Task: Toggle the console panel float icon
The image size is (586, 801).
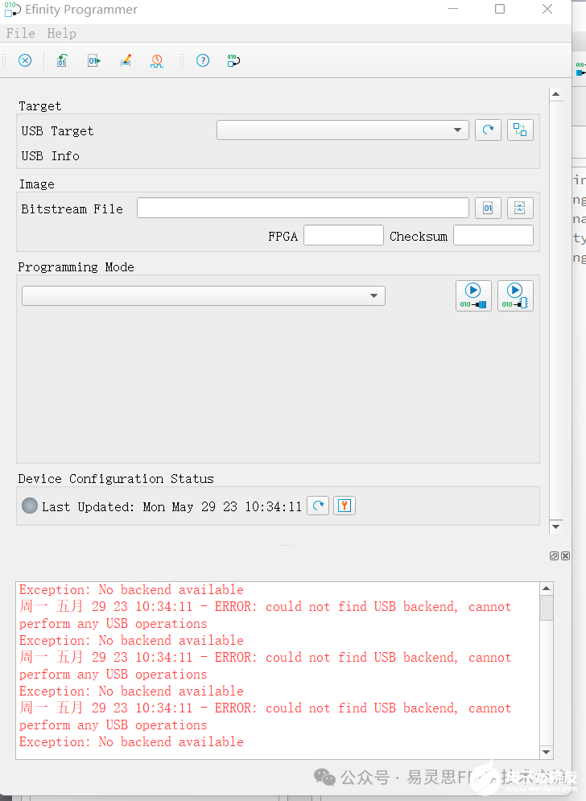Action: tap(554, 555)
